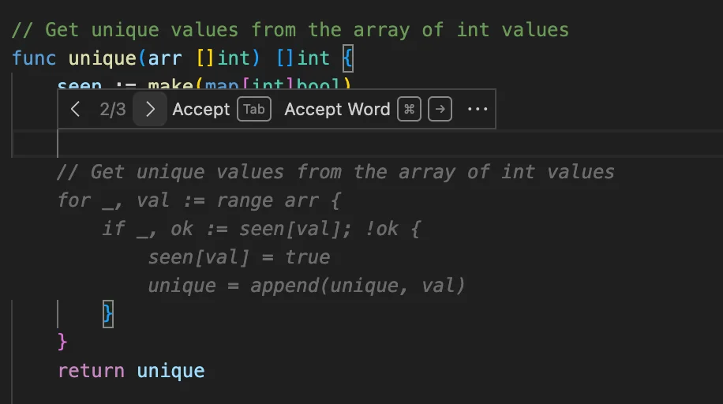Click the right arrow key symbol
Viewport: 723px width, 404px height.
(x=440, y=110)
